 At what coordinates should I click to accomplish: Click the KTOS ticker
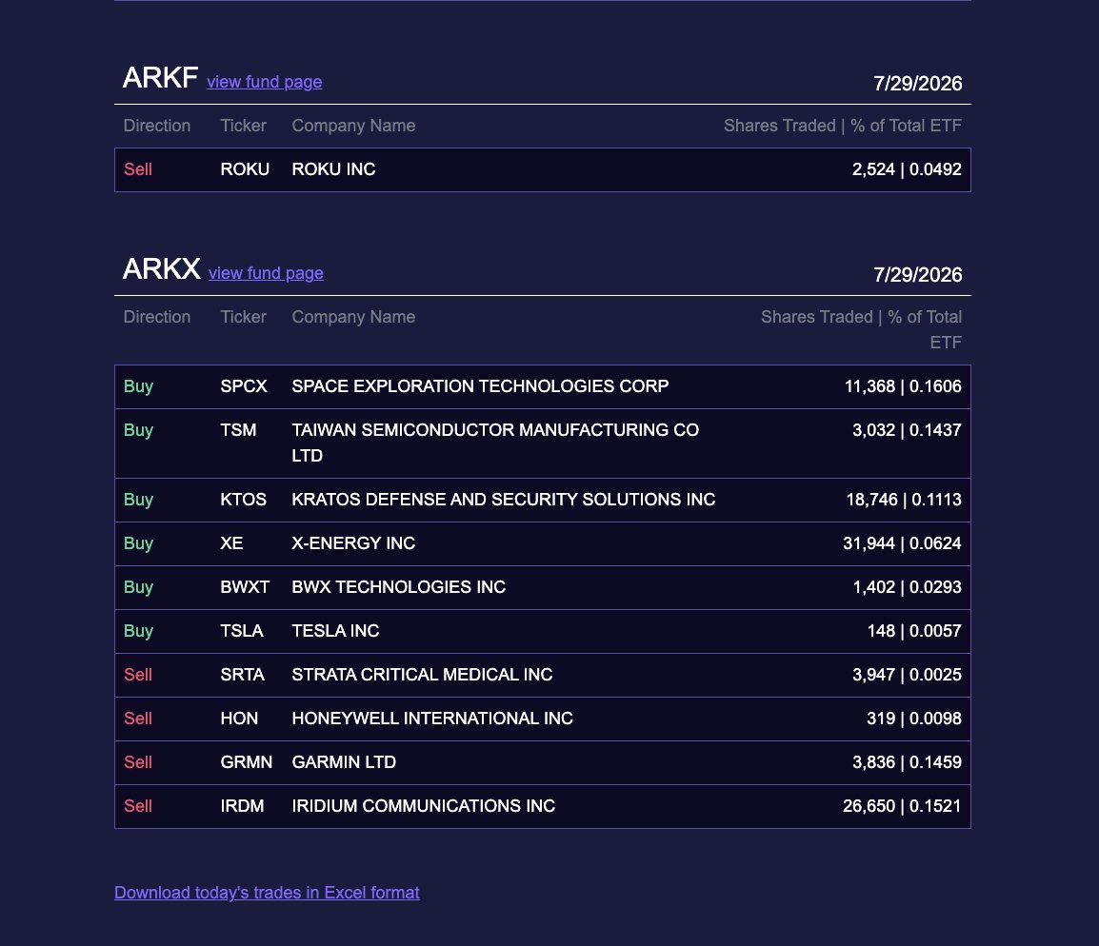[x=243, y=500]
